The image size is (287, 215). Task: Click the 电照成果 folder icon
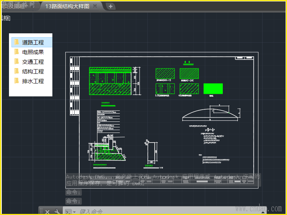click(17, 52)
